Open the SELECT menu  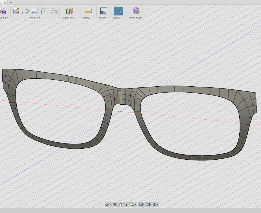(x=118, y=17)
